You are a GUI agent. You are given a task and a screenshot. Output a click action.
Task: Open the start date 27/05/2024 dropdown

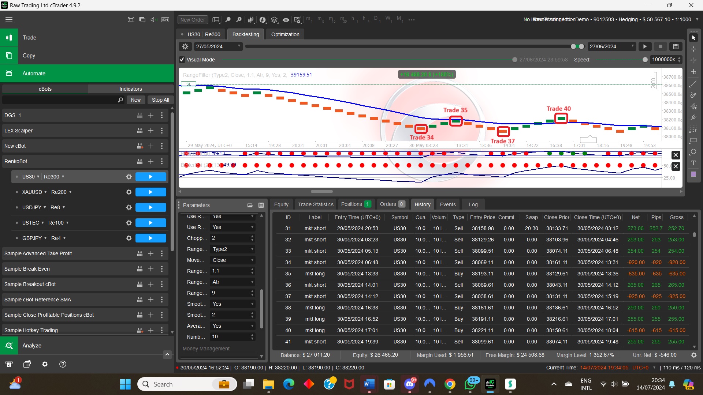point(218,46)
